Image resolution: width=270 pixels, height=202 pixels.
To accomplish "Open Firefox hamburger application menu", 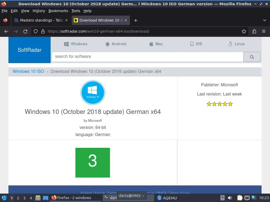I will tap(264, 32).
